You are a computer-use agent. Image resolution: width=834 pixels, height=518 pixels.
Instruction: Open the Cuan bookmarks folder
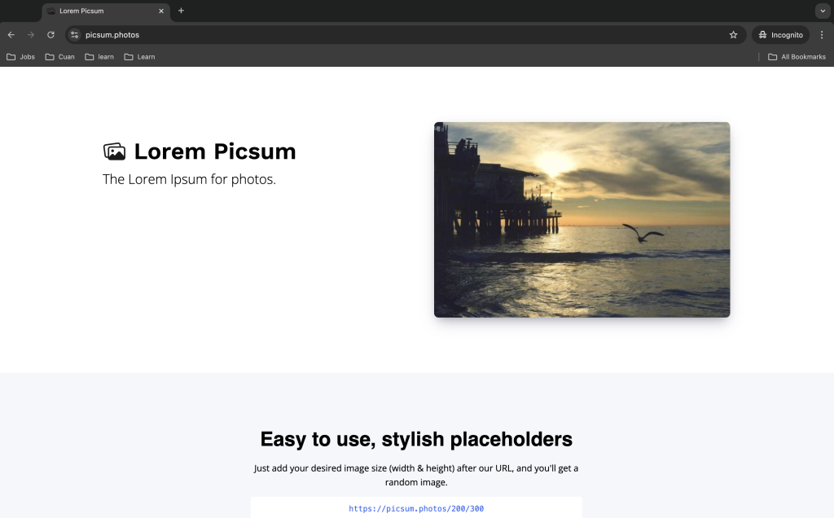click(59, 57)
